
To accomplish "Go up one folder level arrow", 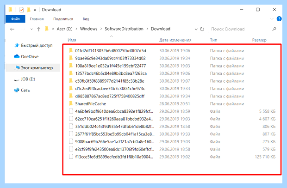I will 38,29.
